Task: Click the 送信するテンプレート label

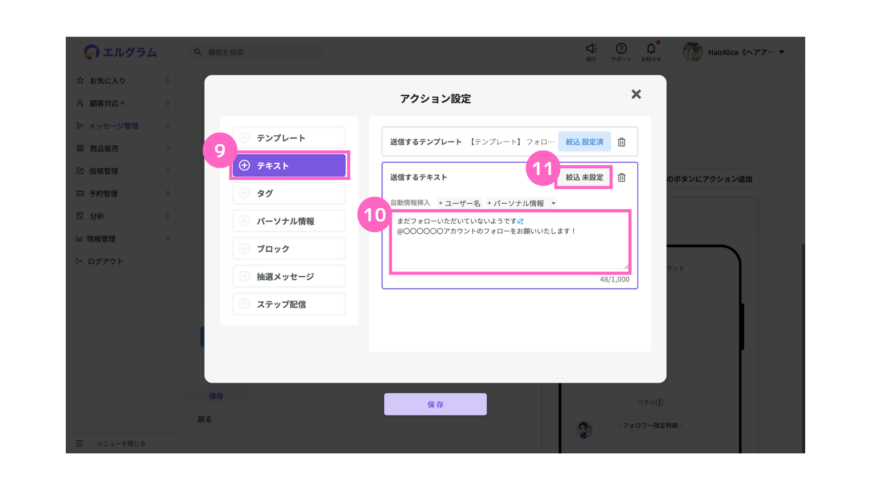Action: click(426, 142)
